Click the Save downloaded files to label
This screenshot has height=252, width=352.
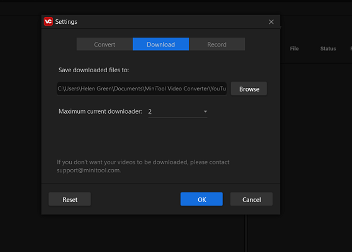(x=94, y=70)
